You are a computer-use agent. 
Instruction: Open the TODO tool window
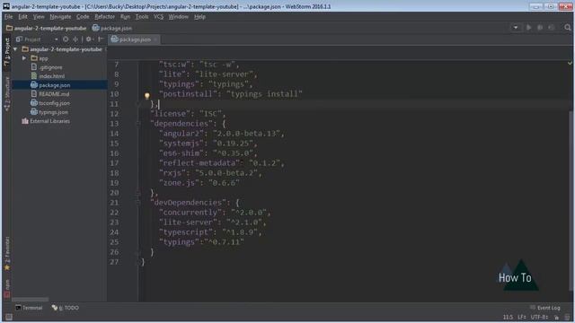66,308
